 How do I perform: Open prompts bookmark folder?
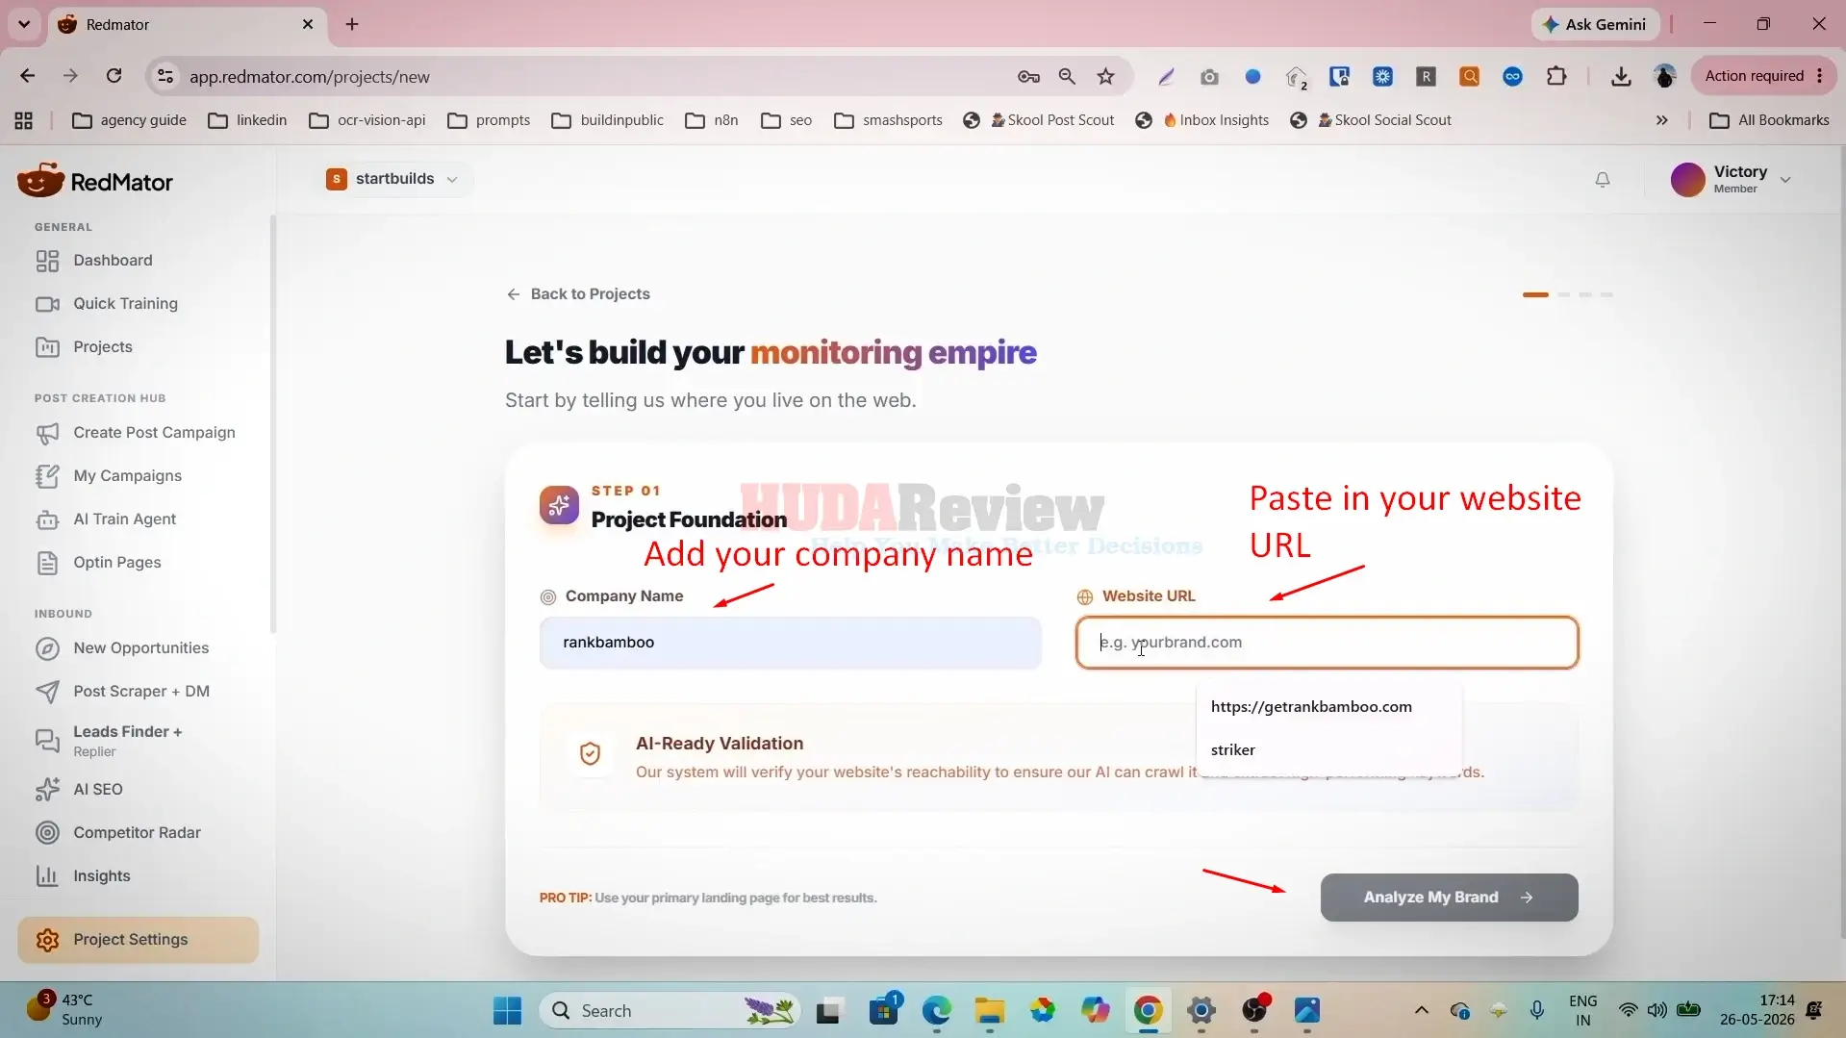(489, 120)
